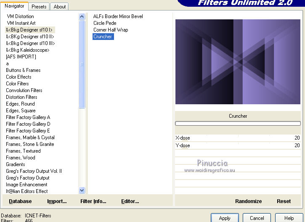Screen dimensions: 305x222
Task: Select &<BKg Designer sf10 II> category
Action: 30,37
